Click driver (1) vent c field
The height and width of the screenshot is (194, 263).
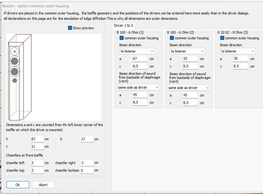click(x=140, y=103)
